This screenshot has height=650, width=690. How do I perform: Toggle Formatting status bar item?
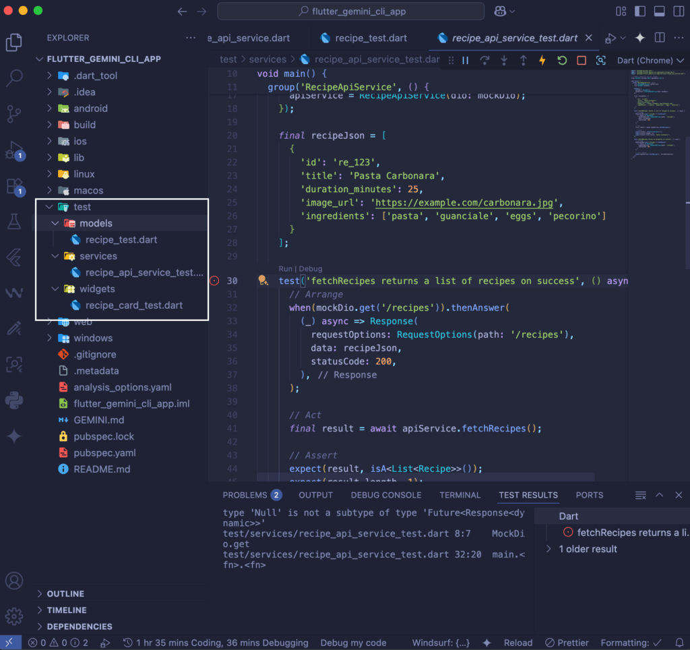click(631, 643)
